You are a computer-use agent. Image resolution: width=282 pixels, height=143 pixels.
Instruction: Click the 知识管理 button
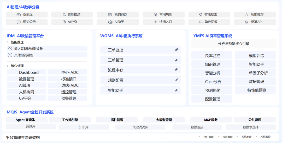point(211,64)
